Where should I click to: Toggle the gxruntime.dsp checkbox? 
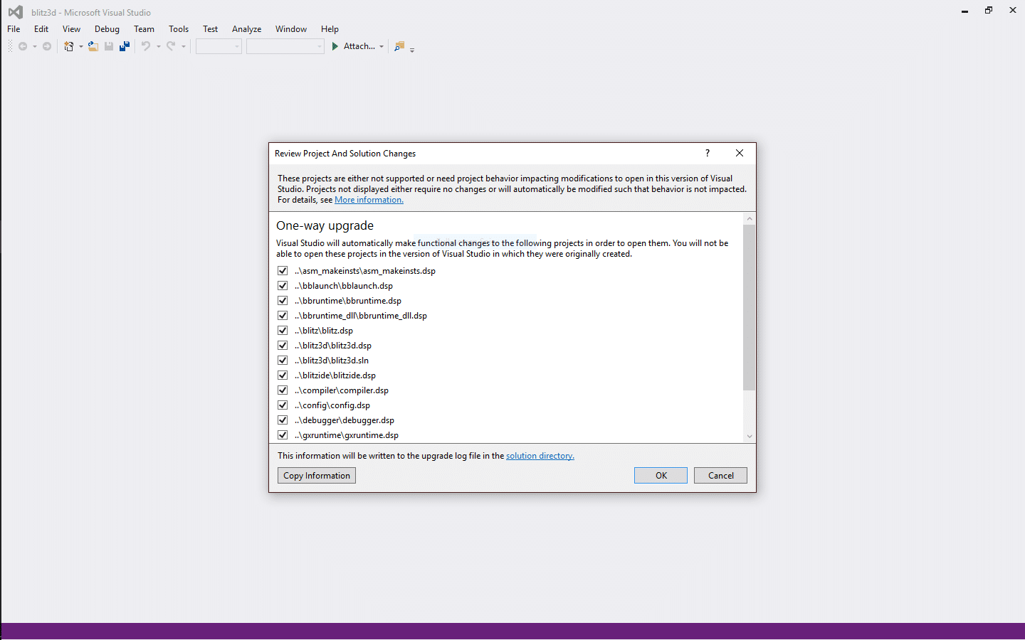(x=283, y=435)
